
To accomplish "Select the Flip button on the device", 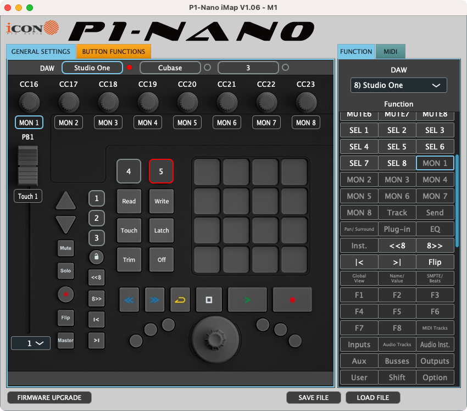I will pyautogui.click(x=66, y=318).
